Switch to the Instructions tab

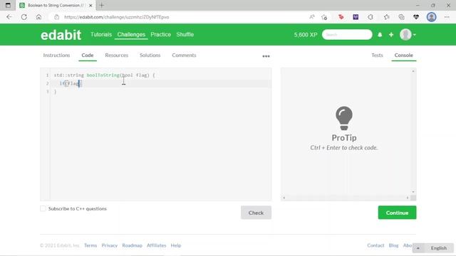coord(56,55)
